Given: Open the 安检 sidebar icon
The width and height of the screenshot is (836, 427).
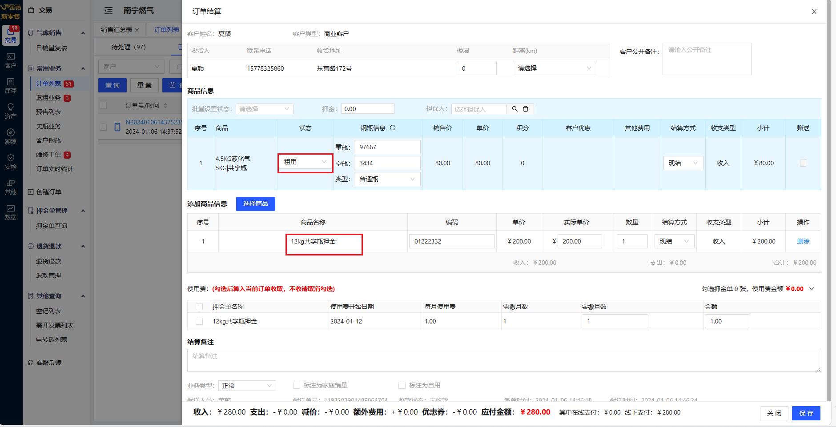Looking at the screenshot, I should tap(11, 162).
